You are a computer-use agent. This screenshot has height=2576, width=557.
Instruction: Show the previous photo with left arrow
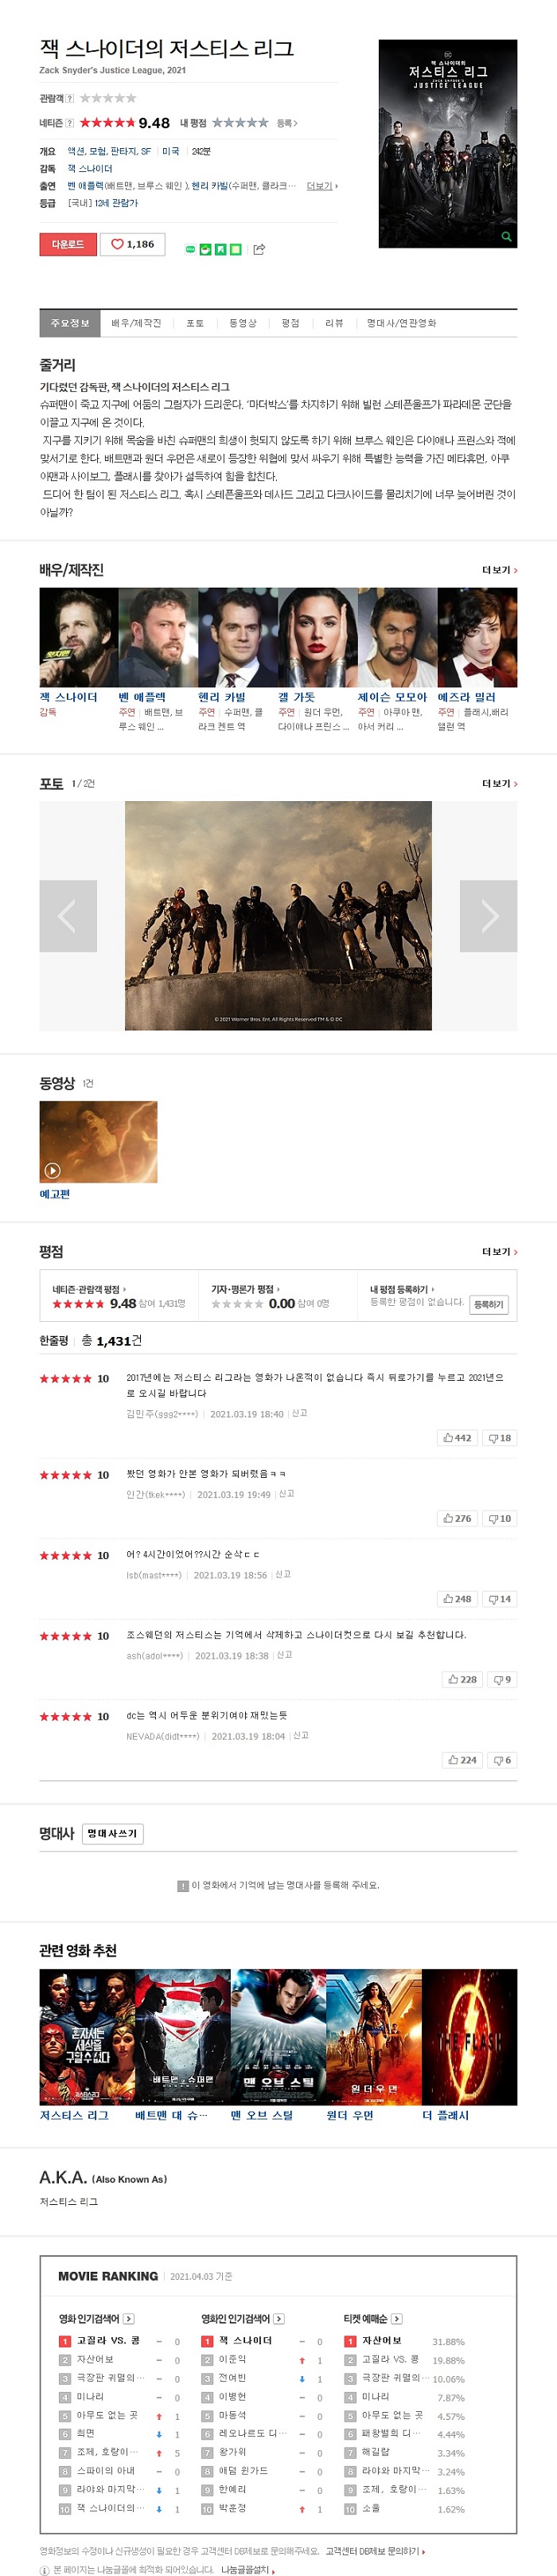[x=68, y=916]
